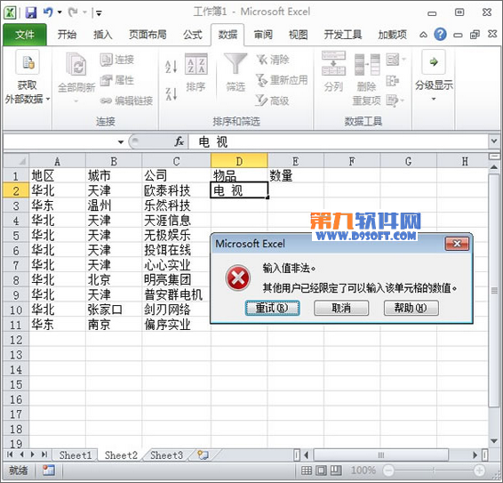The width and height of the screenshot is (503, 483).
Task: Click Advanced filter (高级) icon
Action: (x=262, y=101)
